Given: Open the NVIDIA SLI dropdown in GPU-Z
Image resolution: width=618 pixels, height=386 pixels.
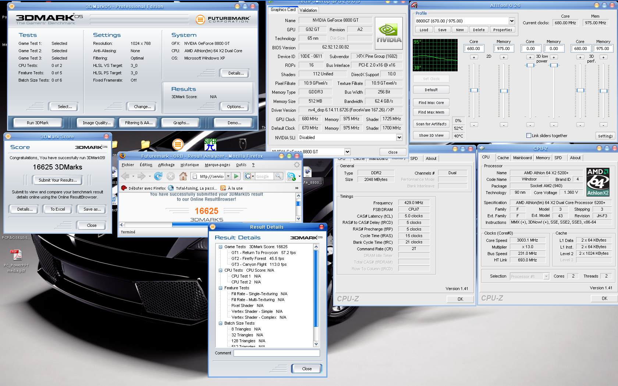Looking at the screenshot, I should [399, 137].
